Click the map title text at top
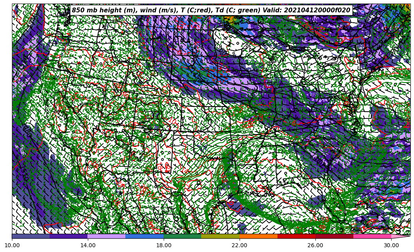The height and width of the screenshot is (252, 414). point(211,10)
